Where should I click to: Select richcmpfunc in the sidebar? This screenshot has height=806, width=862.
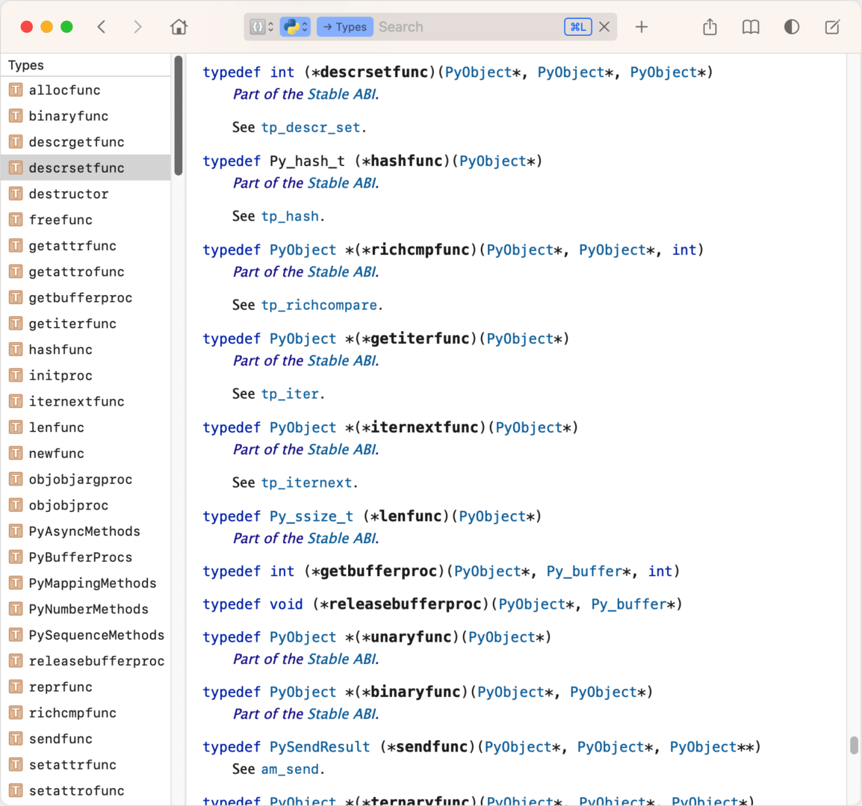[86, 713]
